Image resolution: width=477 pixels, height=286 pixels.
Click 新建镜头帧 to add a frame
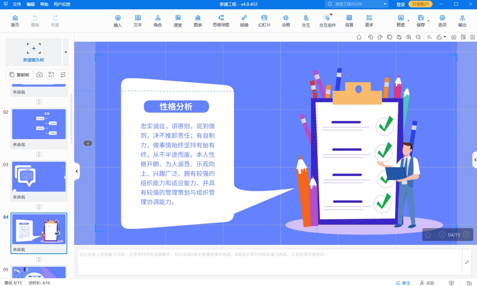click(34, 52)
